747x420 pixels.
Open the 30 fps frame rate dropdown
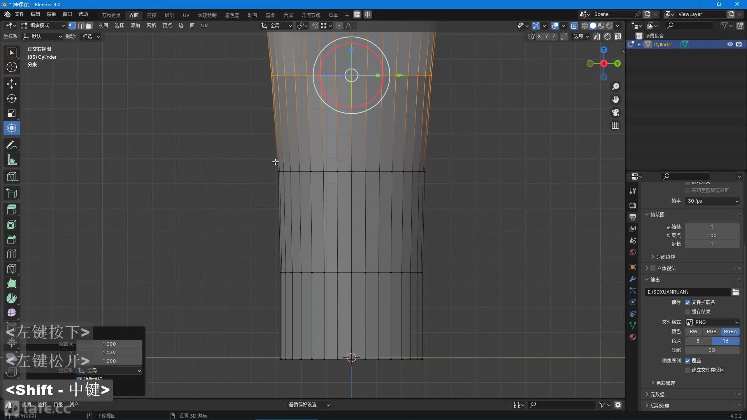(712, 201)
